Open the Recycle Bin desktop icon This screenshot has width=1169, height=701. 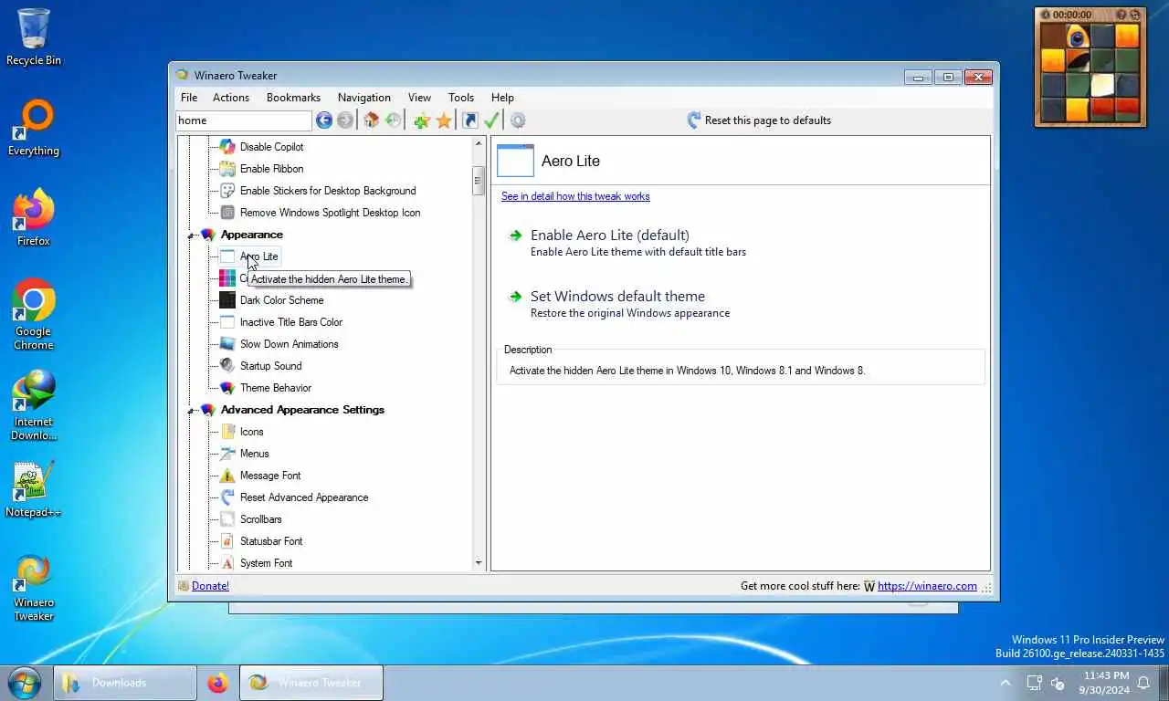34,37
